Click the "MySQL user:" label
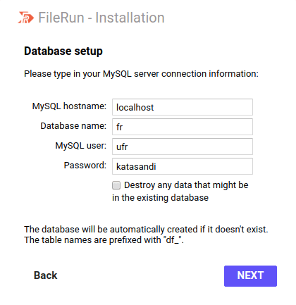This screenshot has width=296, height=305. click(80, 146)
